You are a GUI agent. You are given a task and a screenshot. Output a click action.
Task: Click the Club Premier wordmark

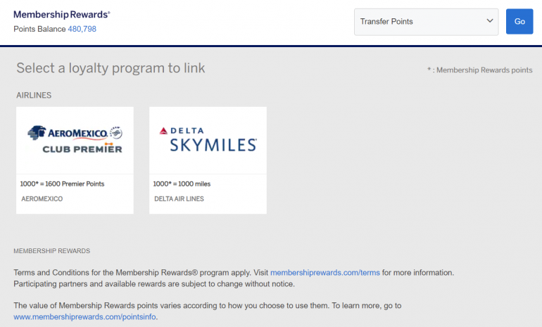tap(82, 149)
